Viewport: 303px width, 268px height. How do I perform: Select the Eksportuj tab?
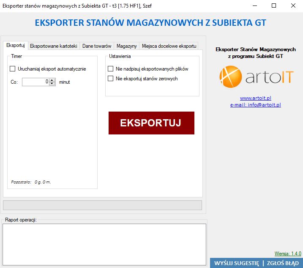click(x=16, y=46)
